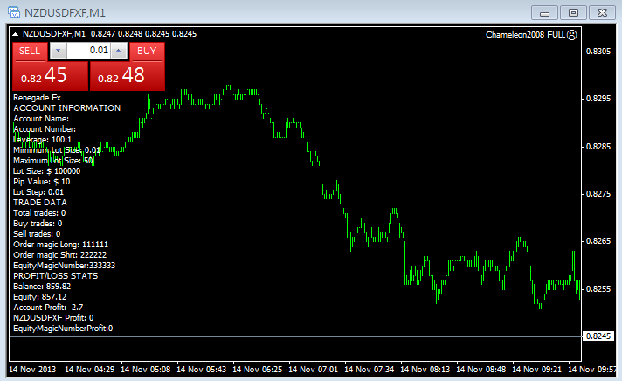Screen dimensions: 622x381
Task: Click Order magic Long: 111111 line
Action: [x=60, y=245]
